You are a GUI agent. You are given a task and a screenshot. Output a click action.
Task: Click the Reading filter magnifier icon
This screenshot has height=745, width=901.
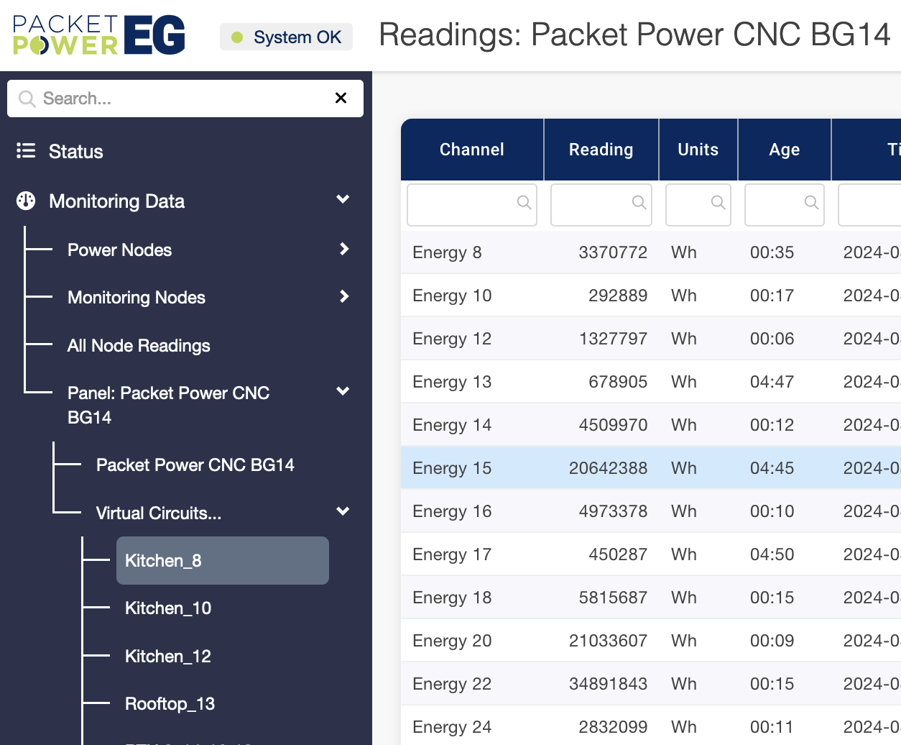click(x=639, y=203)
